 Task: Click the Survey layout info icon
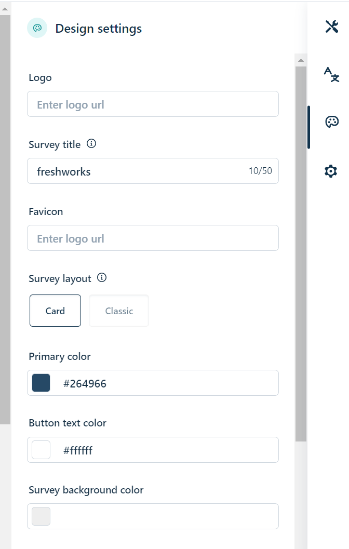click(x=102, y=278)
